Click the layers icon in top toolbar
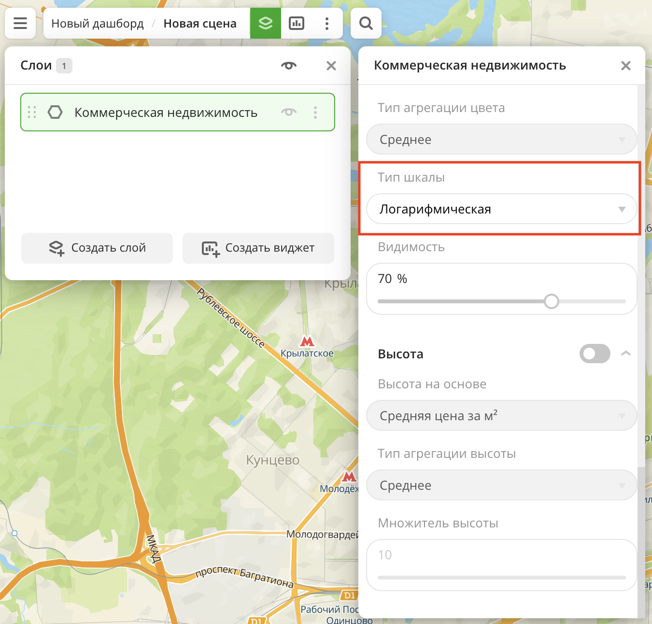This screenshot has width=652, height=624. [x=265, y=23]
